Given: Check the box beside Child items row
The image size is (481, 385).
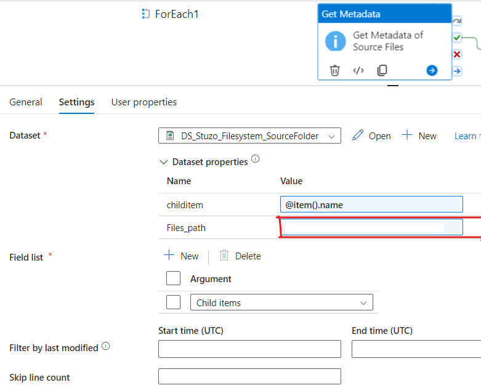Looking at the screenshot, I should click(x=174, y=302).
